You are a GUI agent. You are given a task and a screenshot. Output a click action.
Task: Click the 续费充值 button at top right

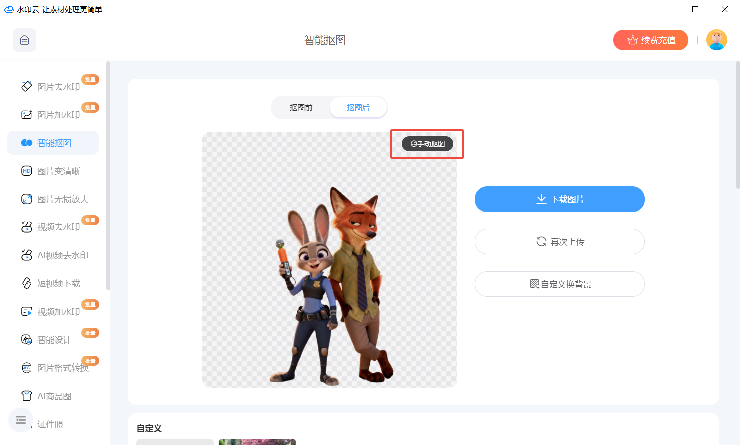650,40
